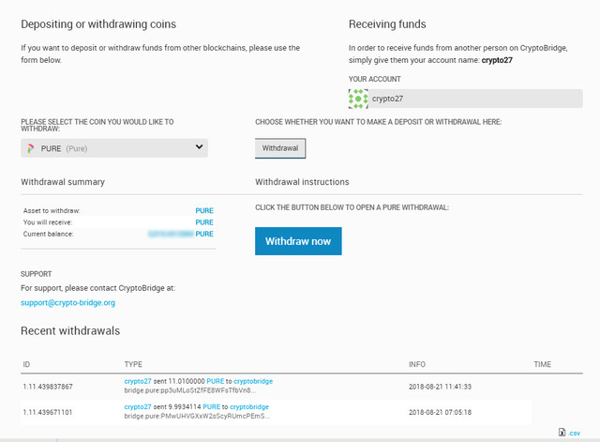Download the .csv withdrawal history link
Screen dimensions: 600x442
pyautogui.click(x=574, y=434)
